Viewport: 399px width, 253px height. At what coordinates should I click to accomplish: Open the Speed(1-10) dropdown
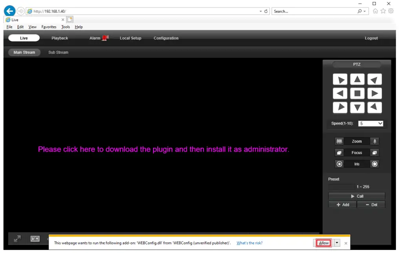tap(370, 124)
